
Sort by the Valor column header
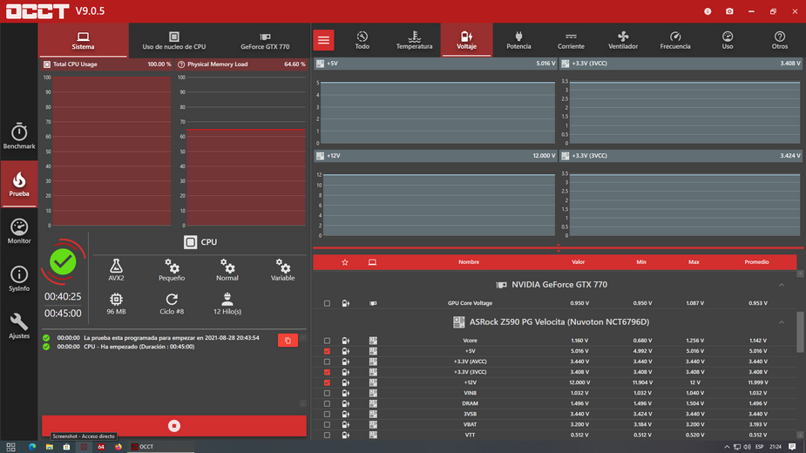[x=579, y=262]
